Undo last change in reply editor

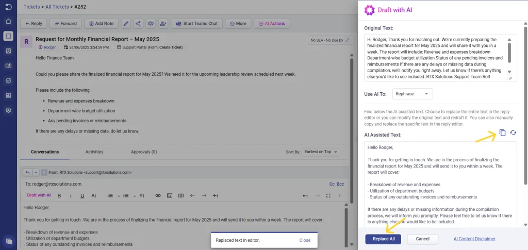(x=305, y=195)
